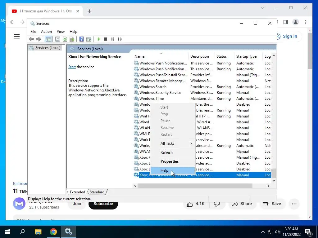Switch to the Extended tab
The width and height of the screenshot is (318, 238).
click(77, 192)
